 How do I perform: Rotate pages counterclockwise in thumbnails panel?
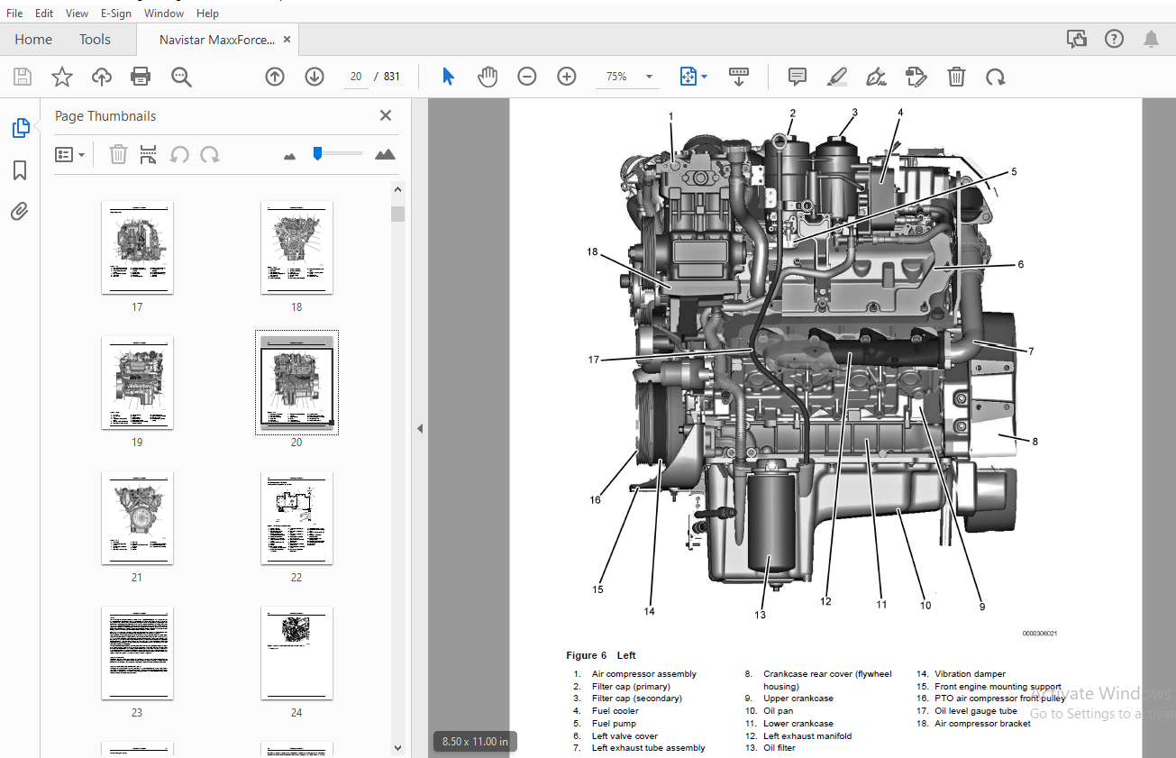pyautogui.click(x=179, y=154)
